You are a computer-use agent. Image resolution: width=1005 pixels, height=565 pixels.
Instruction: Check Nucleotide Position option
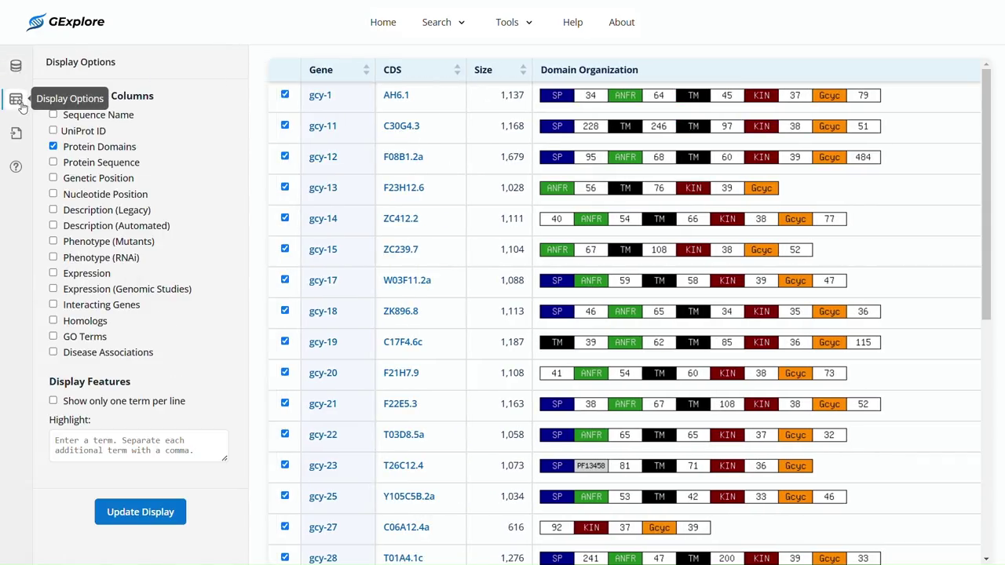[53, 194]
